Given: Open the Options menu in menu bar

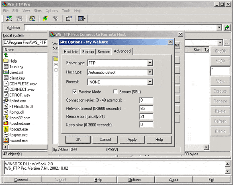Looking at the screenshot, I should [x=52, y=11].
